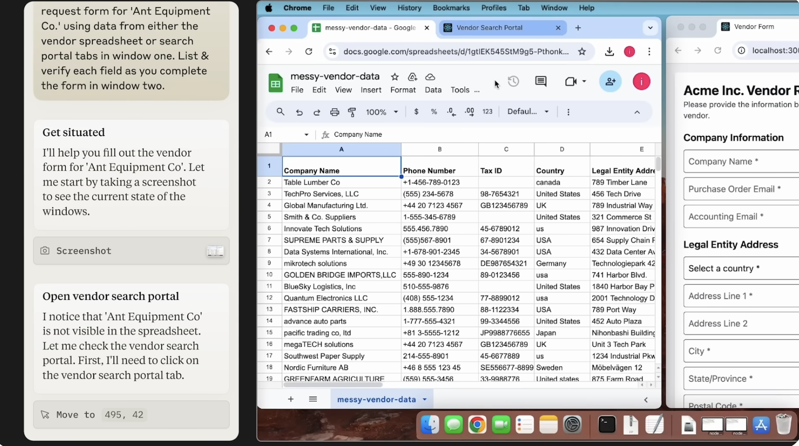799x446 pixels.
Task: Open the Sheets search menus tool
Action: (x=280, y=111)
